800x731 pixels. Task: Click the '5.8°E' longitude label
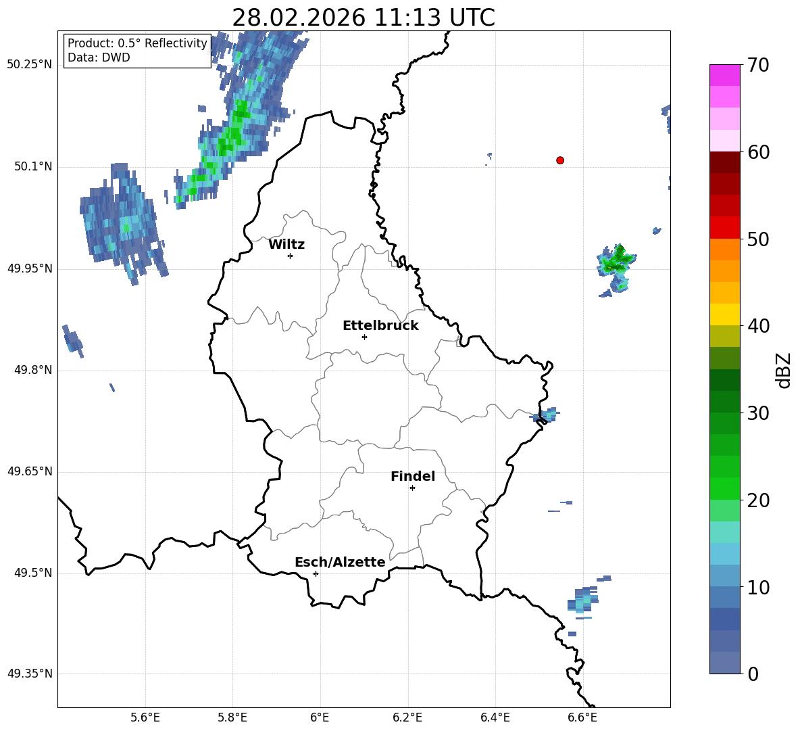[232, 717]
